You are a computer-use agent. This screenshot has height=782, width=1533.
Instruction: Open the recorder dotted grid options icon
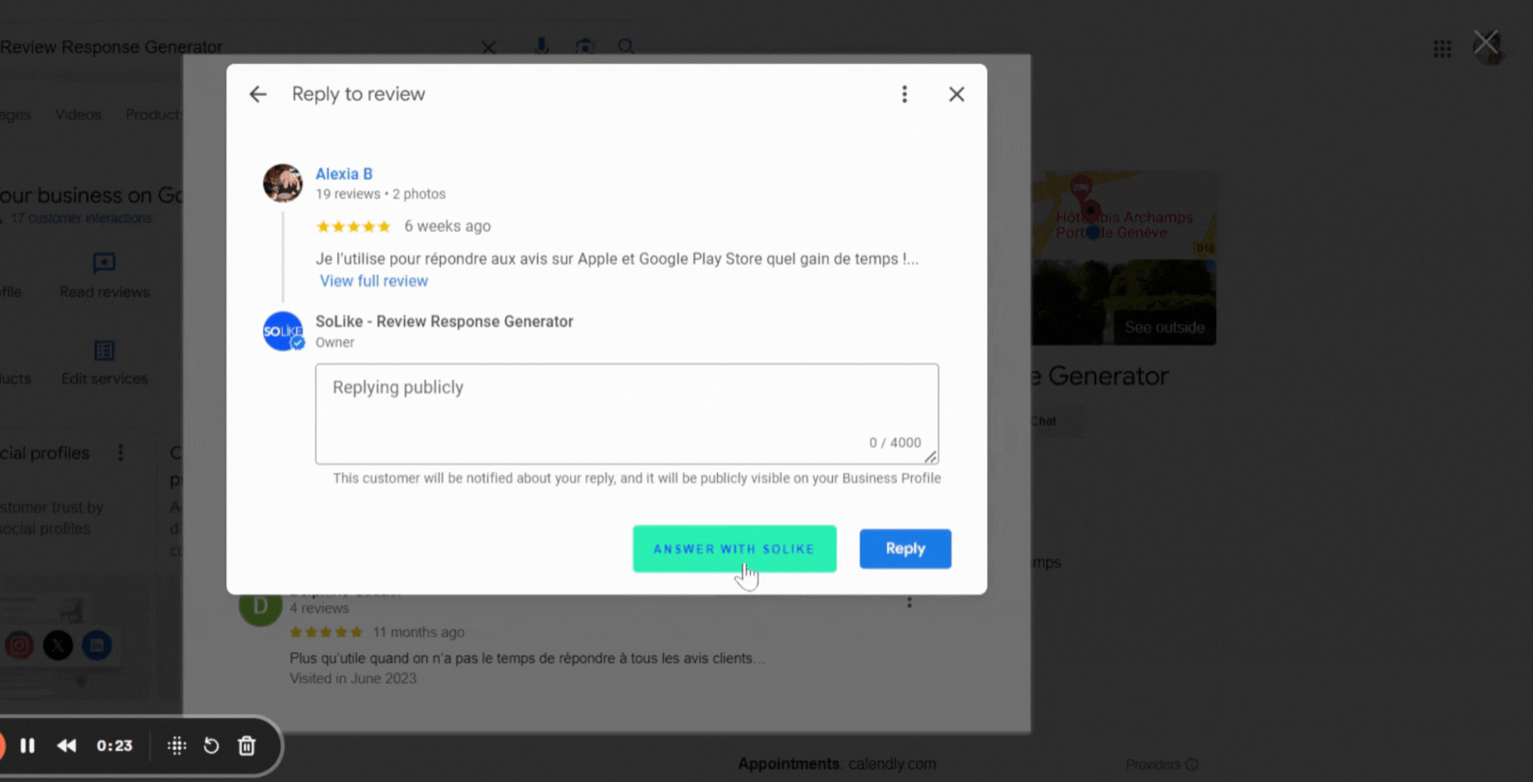tap(176, 745)
